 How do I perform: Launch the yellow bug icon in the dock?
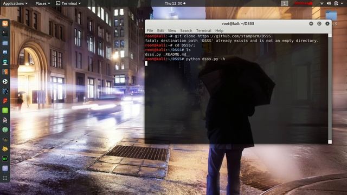5,149
